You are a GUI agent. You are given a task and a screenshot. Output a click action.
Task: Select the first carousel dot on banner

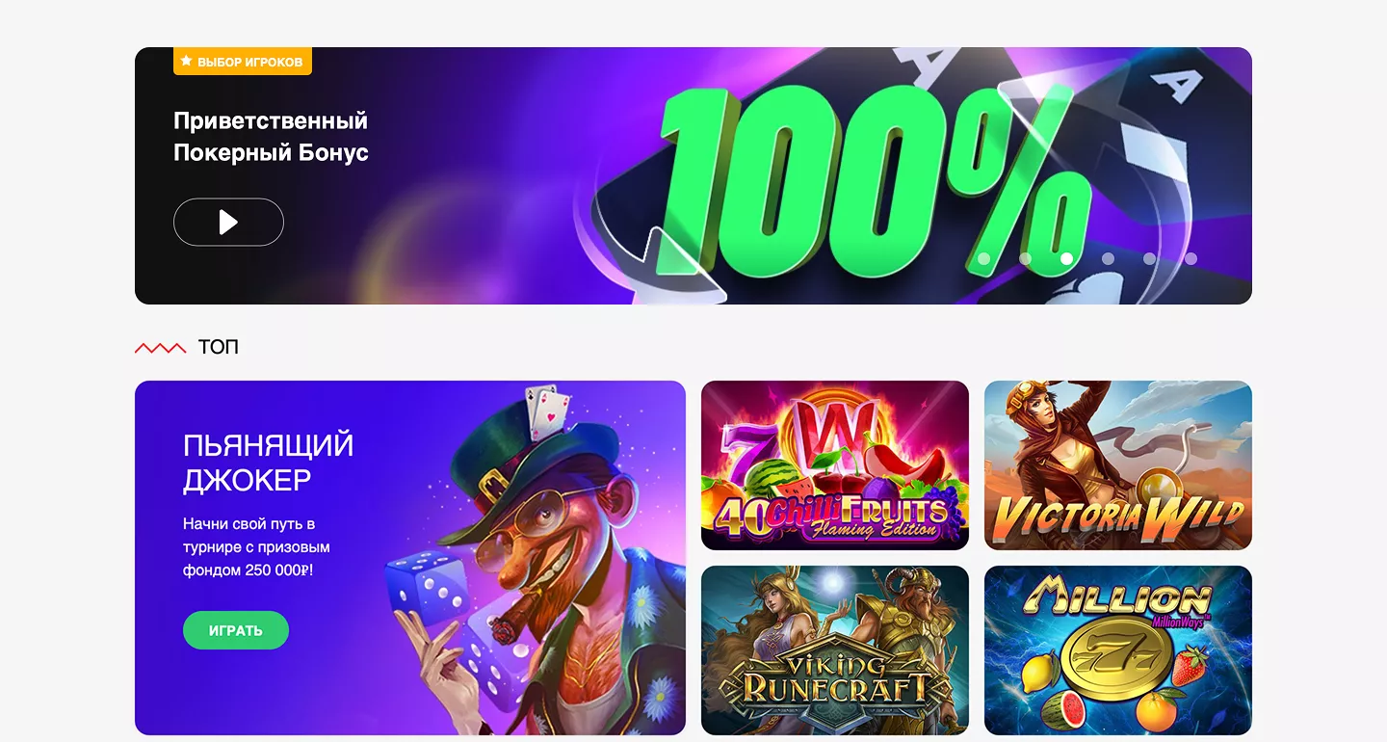tap(983, 258)
